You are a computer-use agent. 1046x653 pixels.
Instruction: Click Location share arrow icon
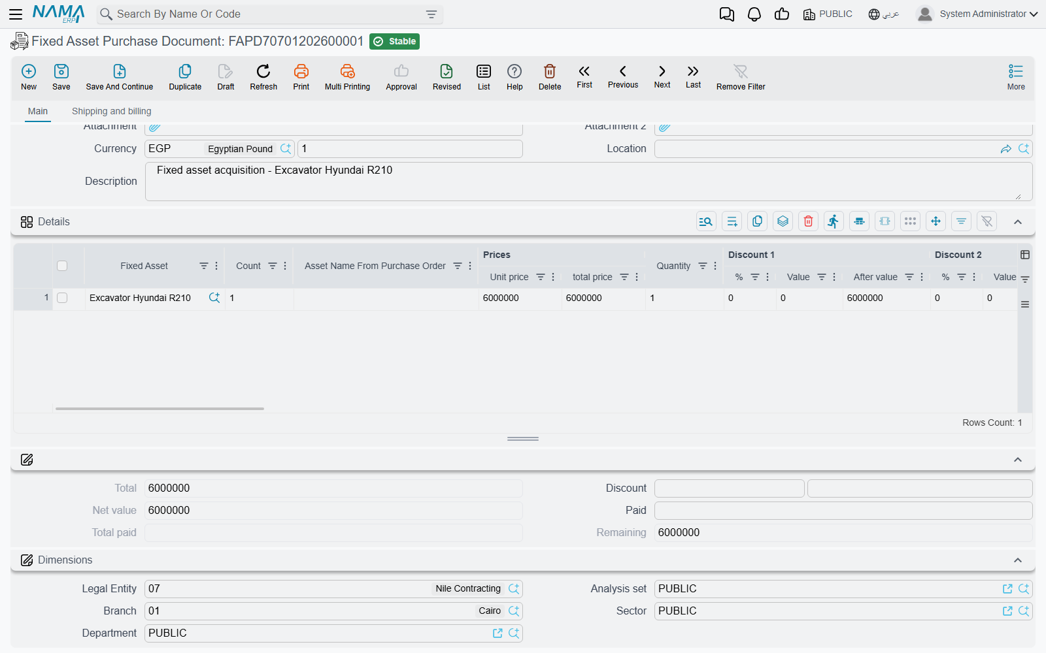[1006, 149]
